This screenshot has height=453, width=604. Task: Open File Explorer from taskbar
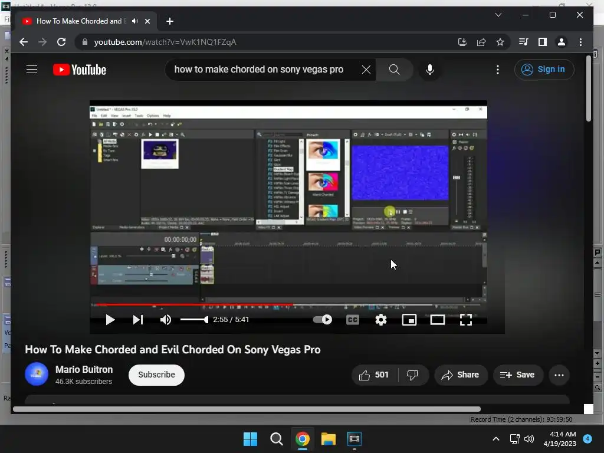pyautogui.click(x=329, y=439)
